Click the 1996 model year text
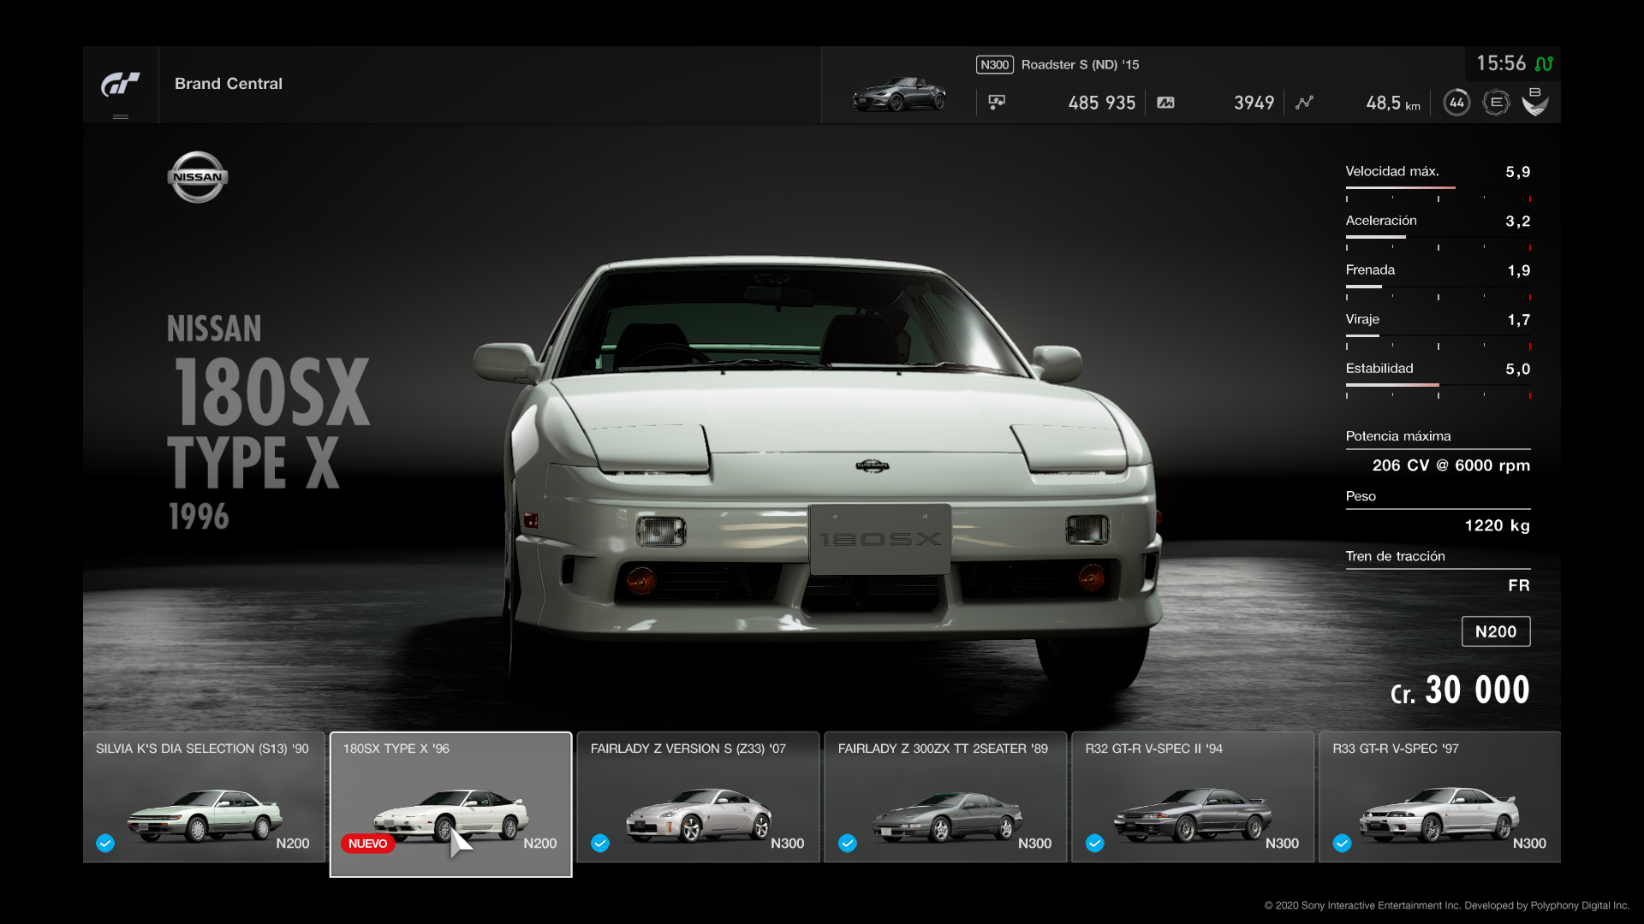The width and height of the screenshot is (1644, 924). point(199,517)
